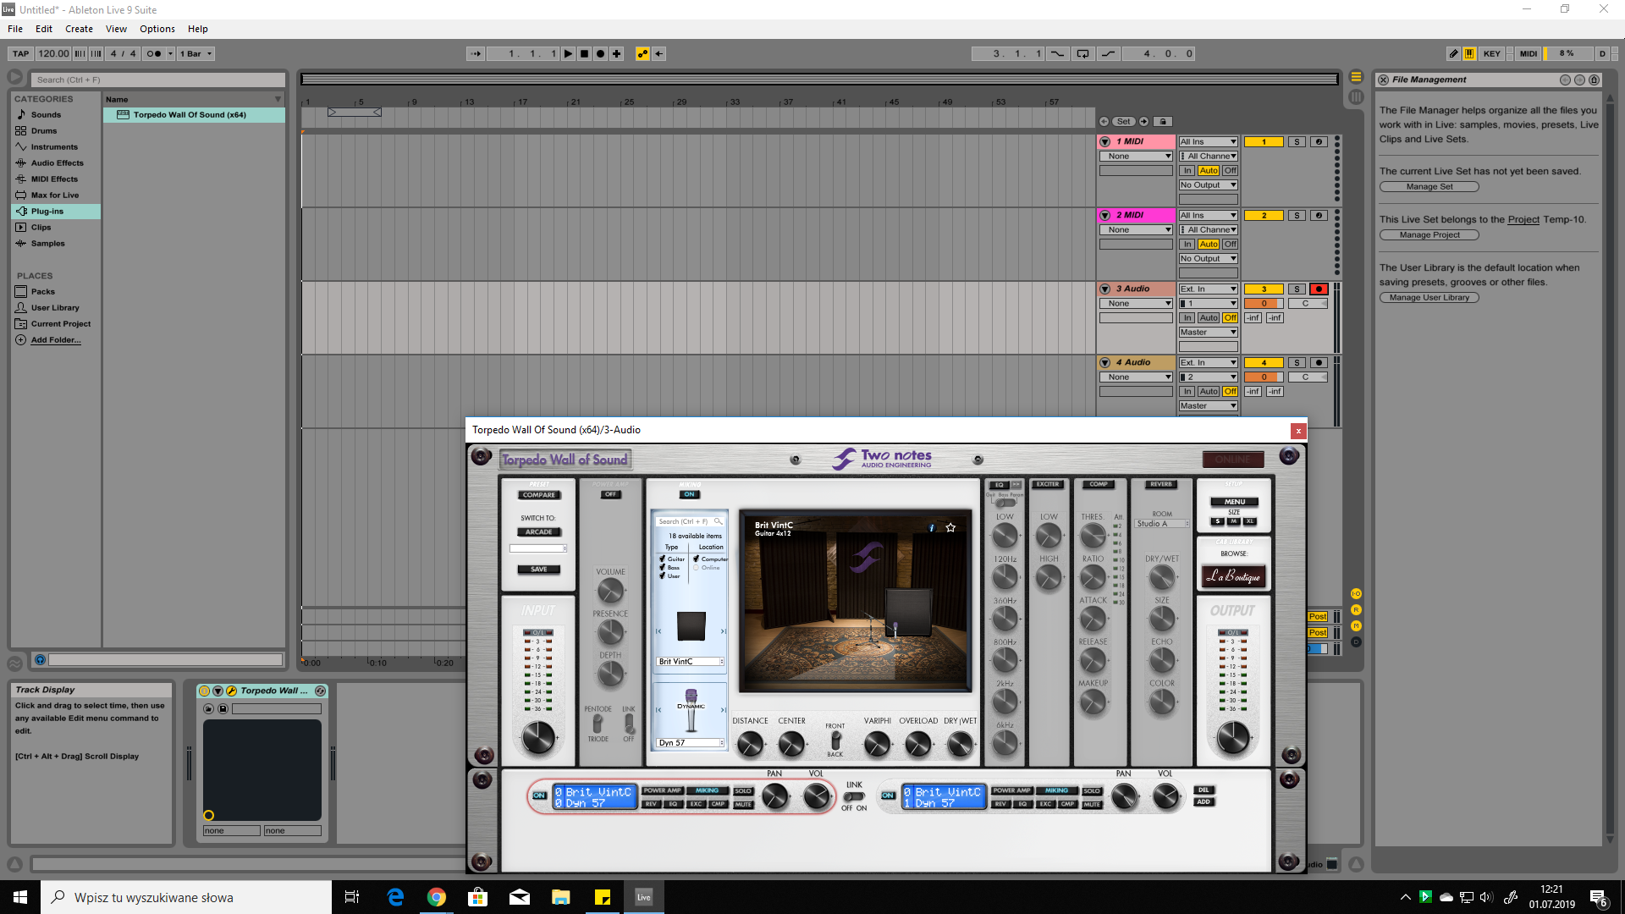
Task: Toggle the metronome next to time signature
Action: pyautogui.click(x=153, y=53)
